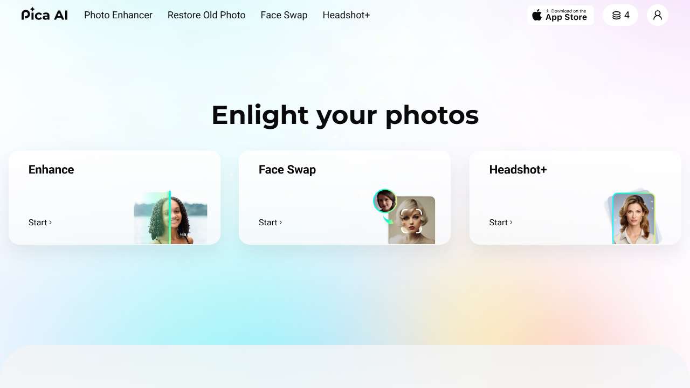Image resolution: width=690 pixels, height=388 pixels.
Task: Click Start under the Face Swap card
Action: click(x=271, y=223)
